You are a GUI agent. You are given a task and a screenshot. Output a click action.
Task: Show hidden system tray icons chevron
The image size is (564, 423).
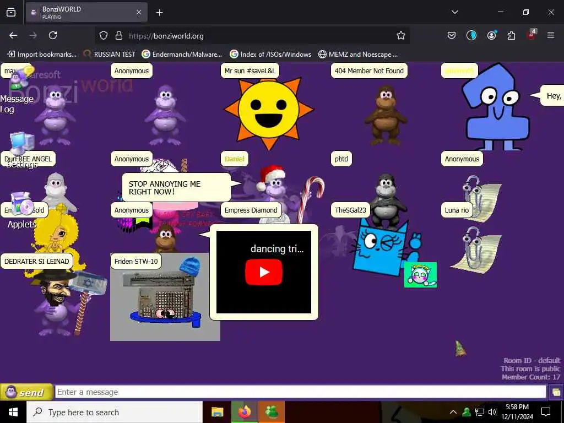[453, 412]
